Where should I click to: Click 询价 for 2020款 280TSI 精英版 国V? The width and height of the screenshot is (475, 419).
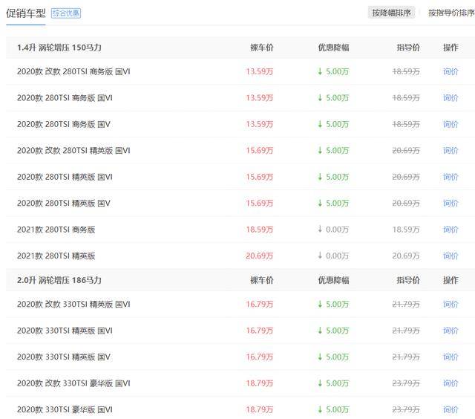point(451,203)
